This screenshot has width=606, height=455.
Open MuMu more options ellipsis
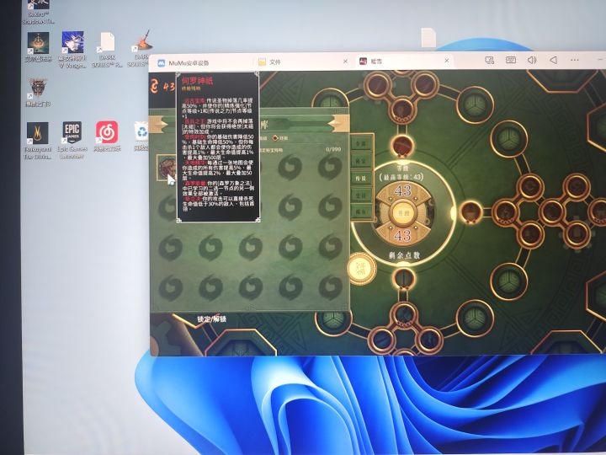tap(575, 60)
